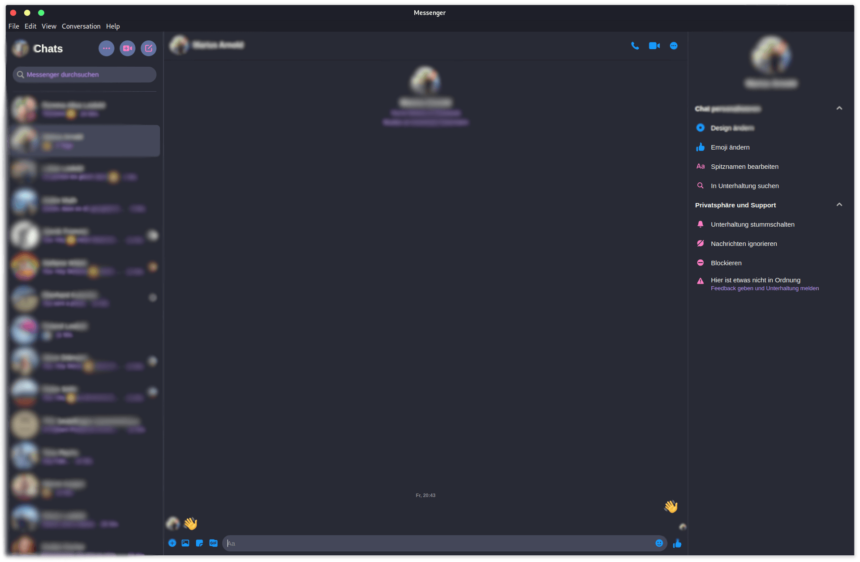Viewport: 860px width, 562px height.
Task: Open the View menu
Action: [49, 26]
